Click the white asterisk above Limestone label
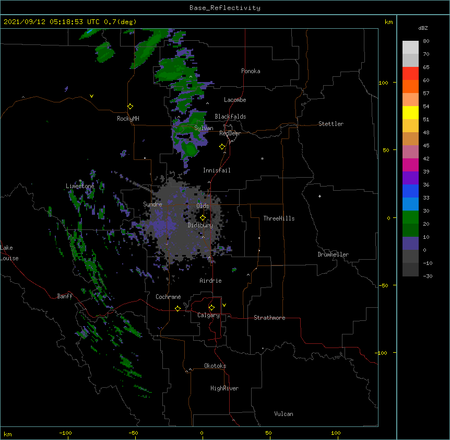 coord(80,181)
